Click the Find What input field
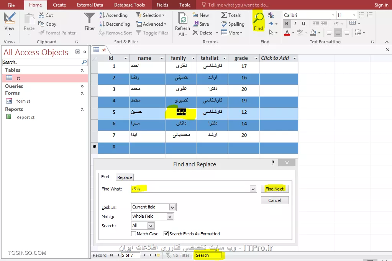Image resolution: width=392 pixels, height=261 pixels. coord(190,189)
